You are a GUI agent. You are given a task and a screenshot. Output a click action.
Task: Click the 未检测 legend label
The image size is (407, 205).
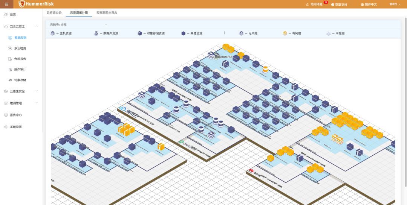(340, 33)
